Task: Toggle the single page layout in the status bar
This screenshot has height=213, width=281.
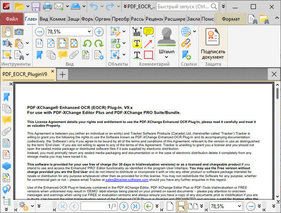Action: point(169,206)
